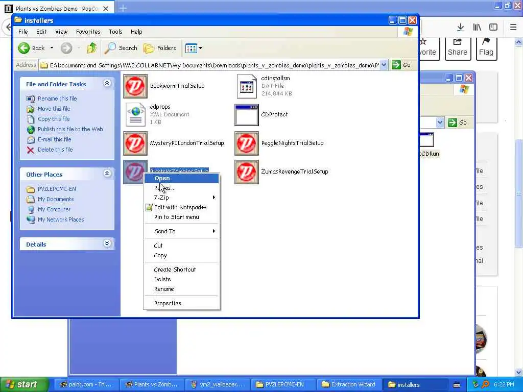Open a new browser tab

point(123,8)
